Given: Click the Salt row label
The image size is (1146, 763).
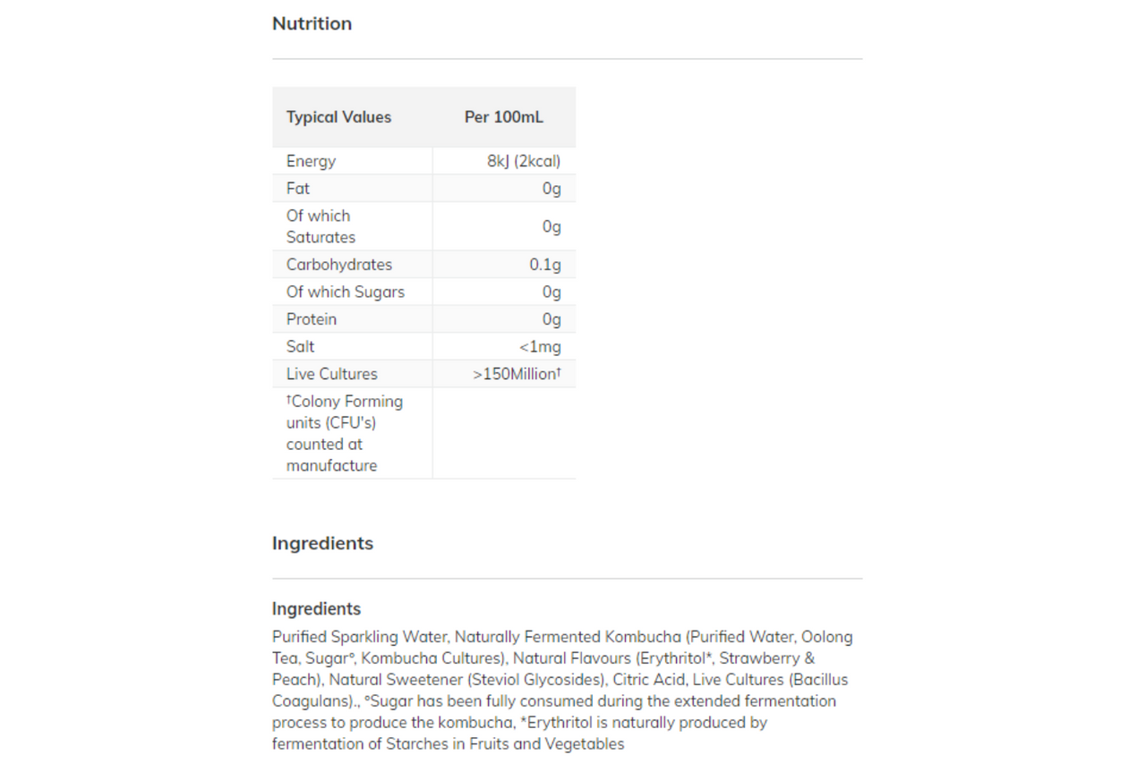Looking at the screenshot, I should [x=300, y=347].
